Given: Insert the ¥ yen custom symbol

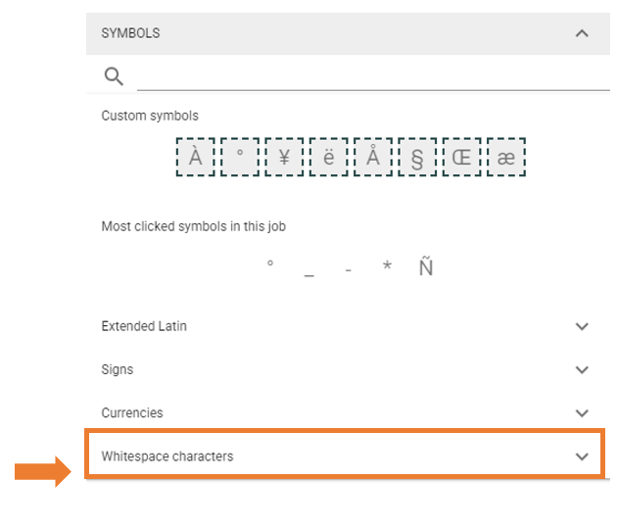Looking at the screenshot, I should 284,157.
